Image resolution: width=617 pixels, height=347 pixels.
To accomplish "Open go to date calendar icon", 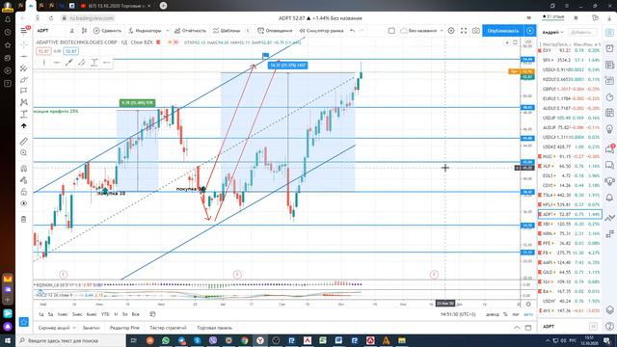I will tap(152, 314).
